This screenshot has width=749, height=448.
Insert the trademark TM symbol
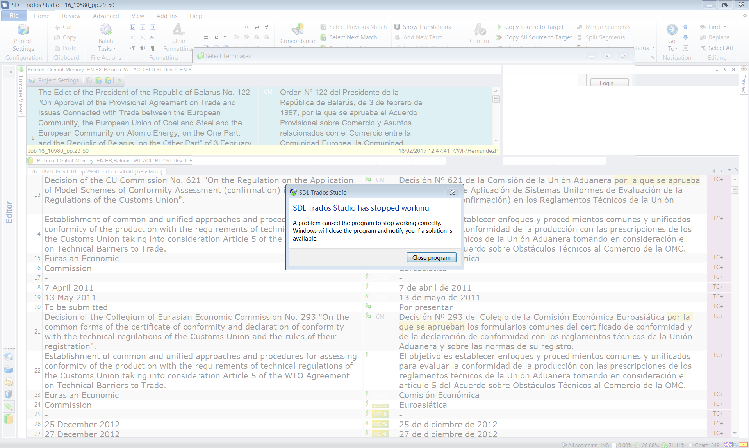point(226,37)
